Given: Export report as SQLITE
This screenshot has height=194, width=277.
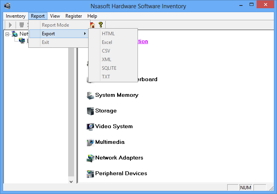Looking at the screenshot, I should point(113,68).
